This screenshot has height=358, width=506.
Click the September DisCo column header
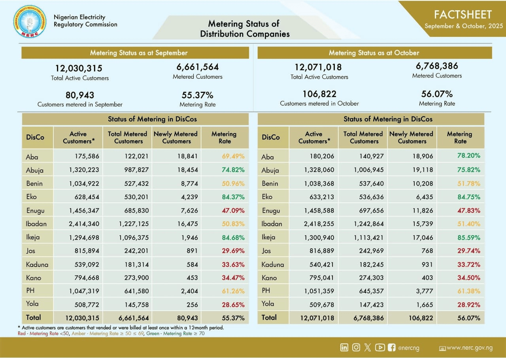[35, 138]
